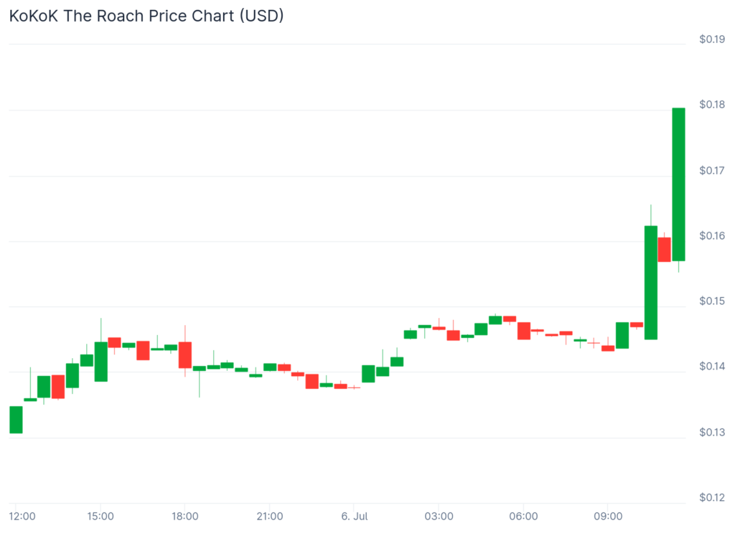Select the $0.18 price axis label

(x=711, y=105)
